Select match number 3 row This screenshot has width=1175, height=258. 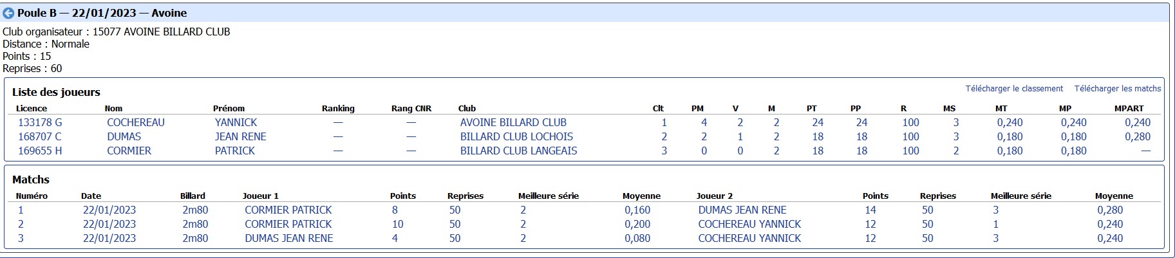(585, 238)
